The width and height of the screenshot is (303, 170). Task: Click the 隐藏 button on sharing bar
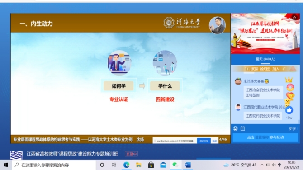(214, 141)
